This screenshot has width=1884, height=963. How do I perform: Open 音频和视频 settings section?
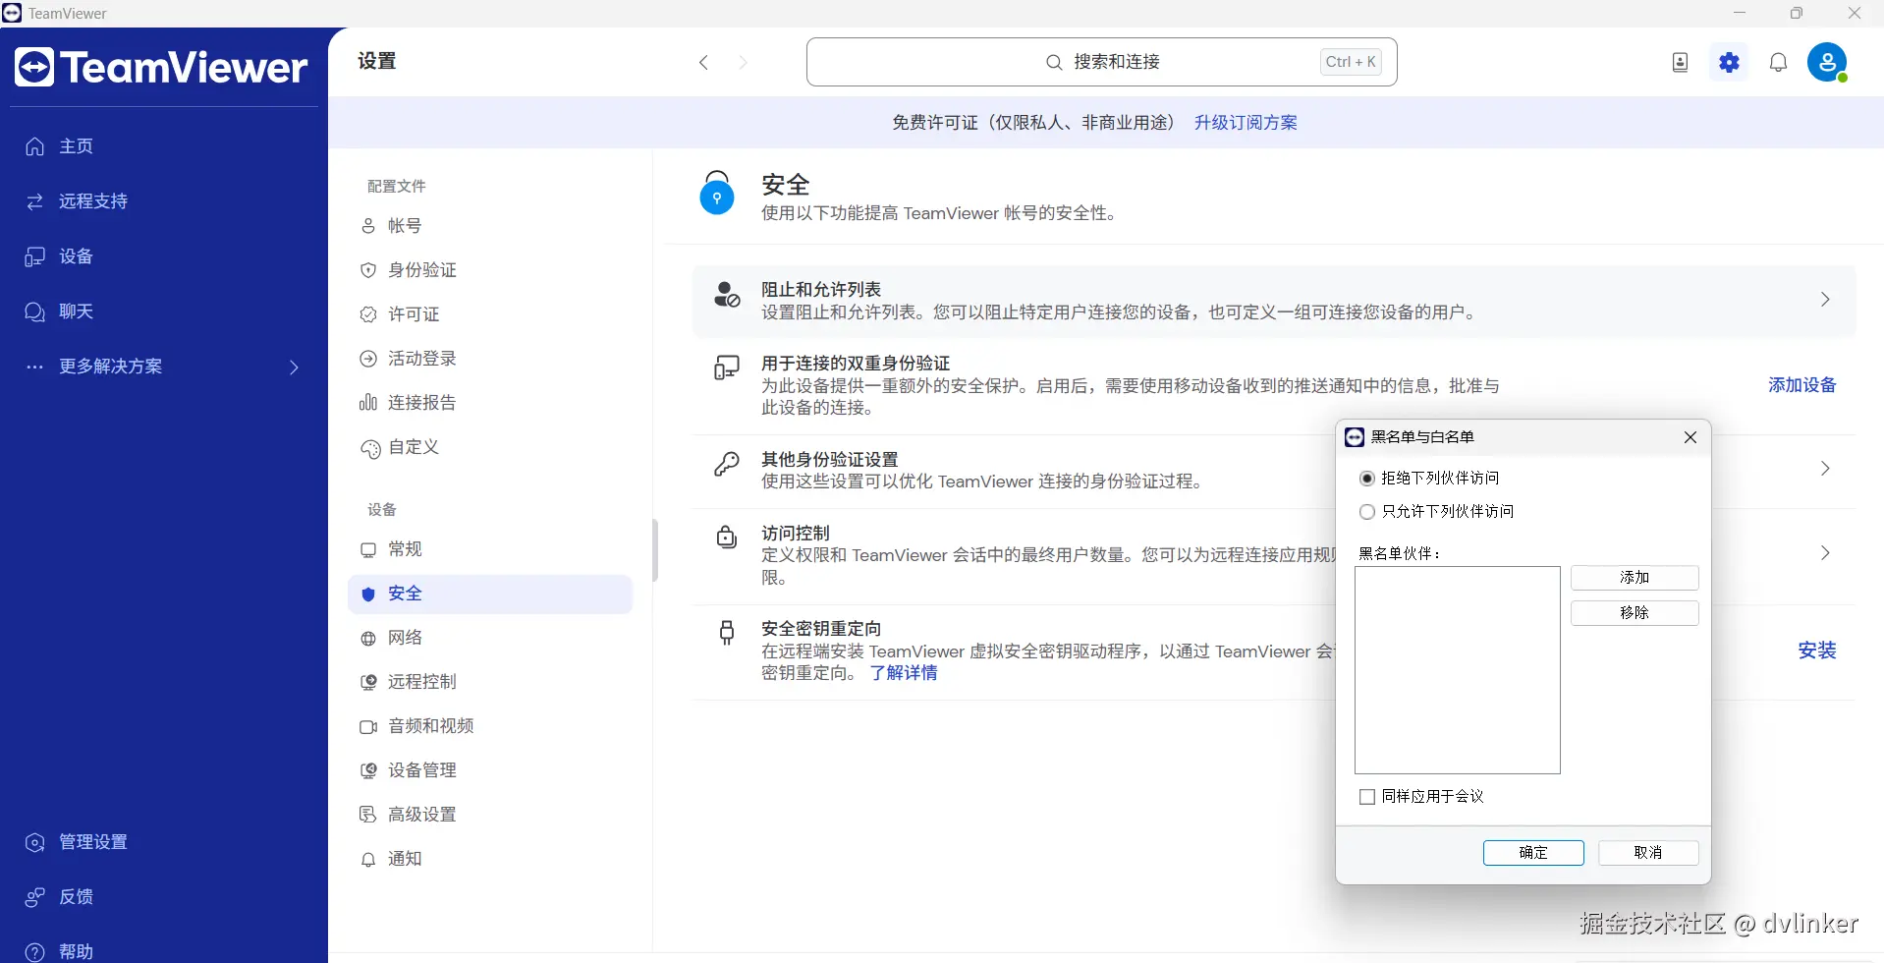click(490, 726)
